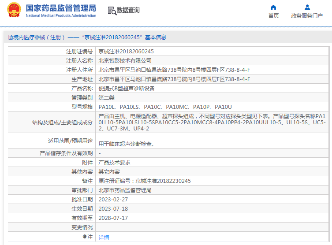Click National Medical Products Administration subtitle
Image resolution: width=332 pixels, height=245 pixels.
pyautogui.click(x=61, y=16)
